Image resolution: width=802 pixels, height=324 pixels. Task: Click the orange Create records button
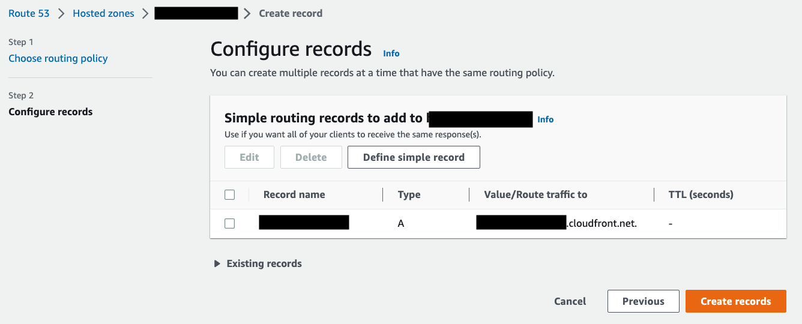(x=735, y=301)
